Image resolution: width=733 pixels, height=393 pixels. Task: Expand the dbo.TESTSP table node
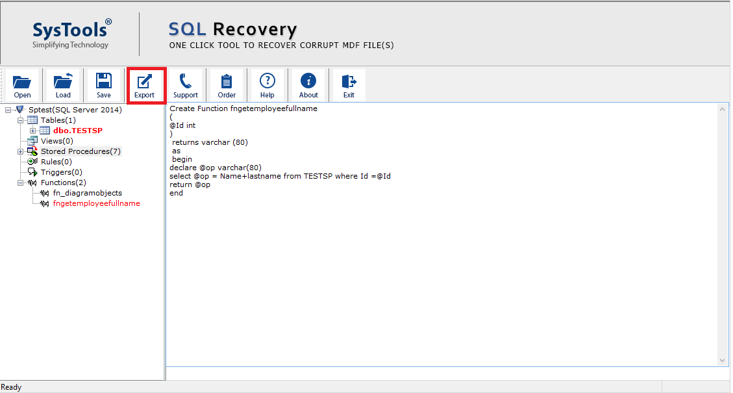[x=33, y=131]
